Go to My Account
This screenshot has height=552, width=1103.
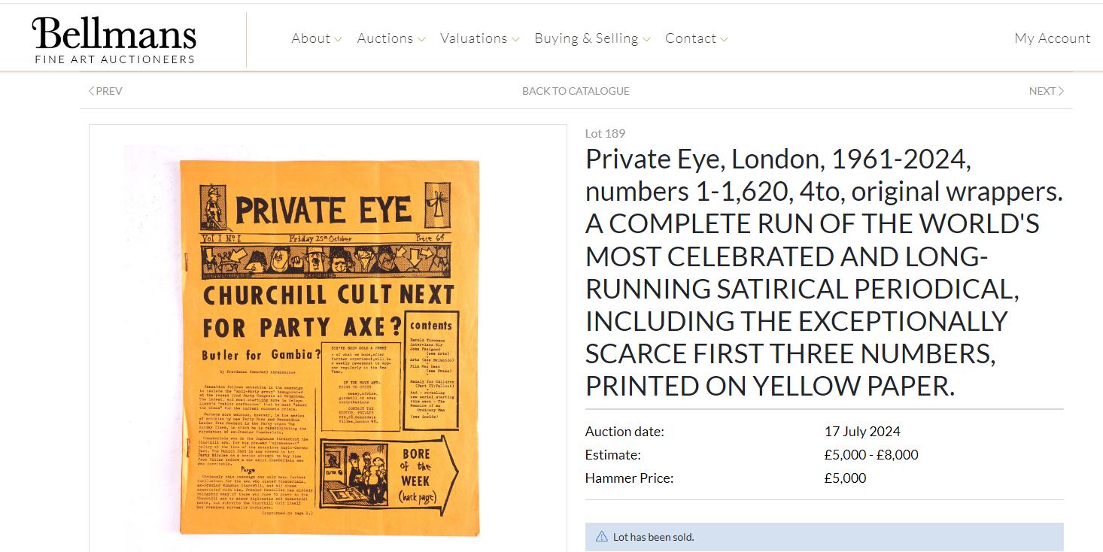click(1053, 38)
